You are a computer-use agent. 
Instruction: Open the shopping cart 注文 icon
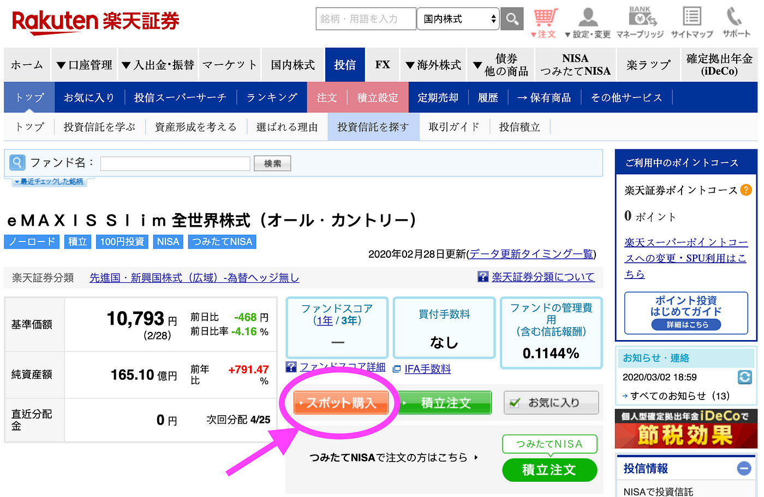point(544,23)
